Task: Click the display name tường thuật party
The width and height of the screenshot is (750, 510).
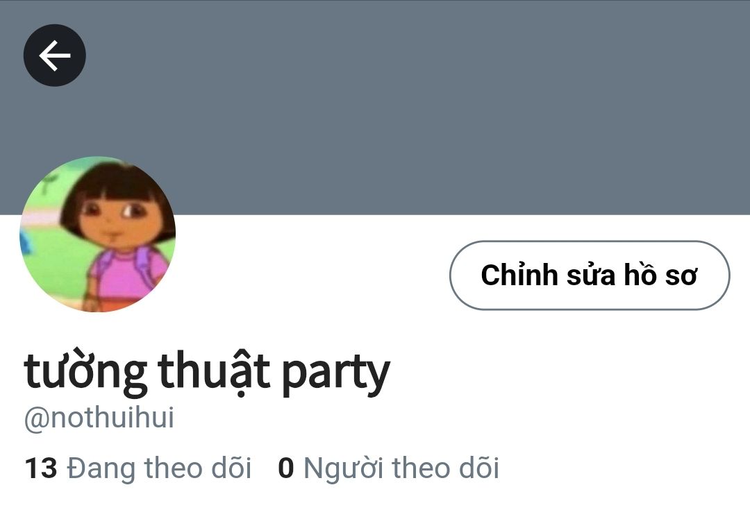Action: pos(207,374)
